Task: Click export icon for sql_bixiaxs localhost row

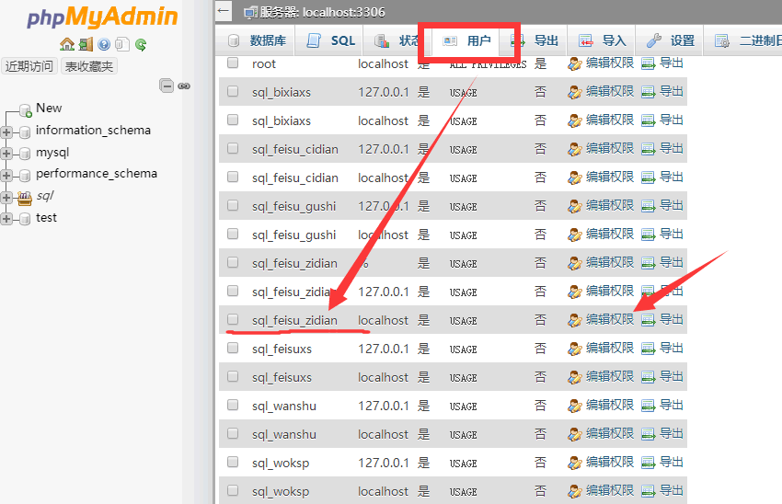Action: coord(648,120)
